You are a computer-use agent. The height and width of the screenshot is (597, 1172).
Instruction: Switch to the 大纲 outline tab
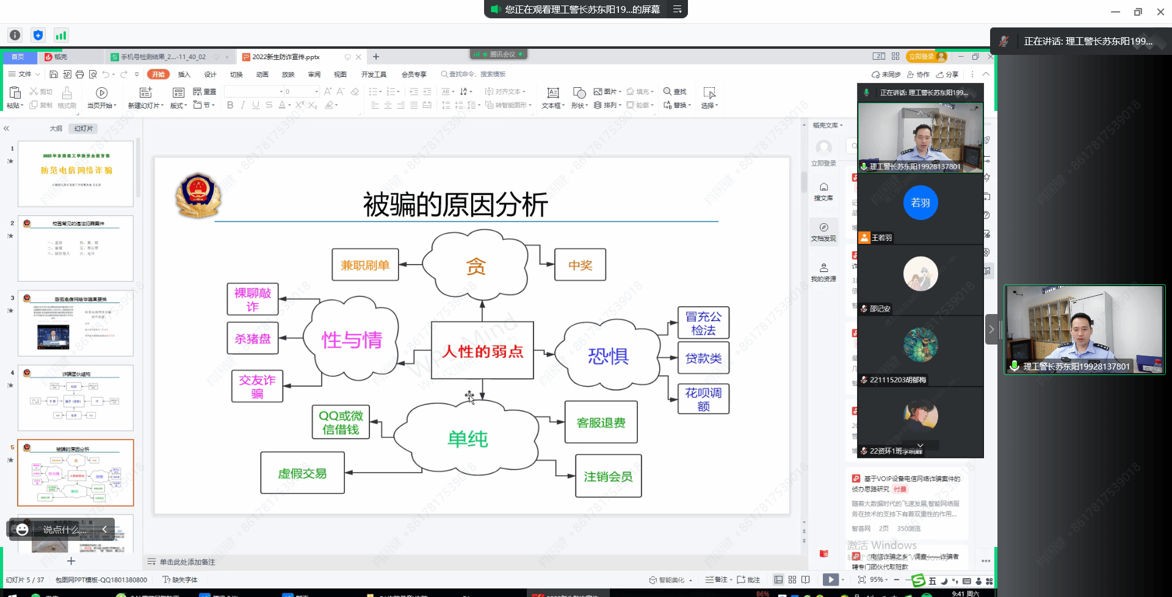tap(56, 129)
